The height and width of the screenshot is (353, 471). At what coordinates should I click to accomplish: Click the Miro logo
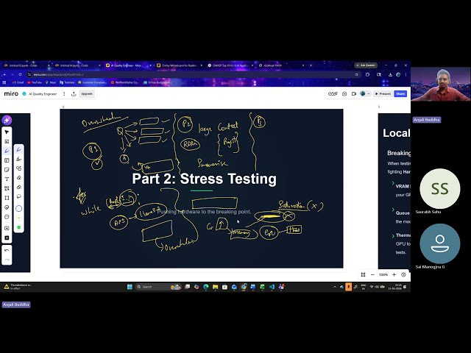pos(11,93)
